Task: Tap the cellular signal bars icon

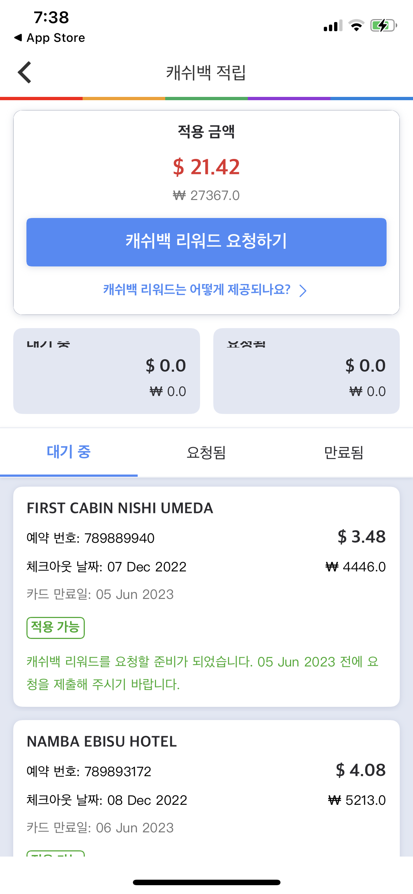Action: click(x=333, y=26)
